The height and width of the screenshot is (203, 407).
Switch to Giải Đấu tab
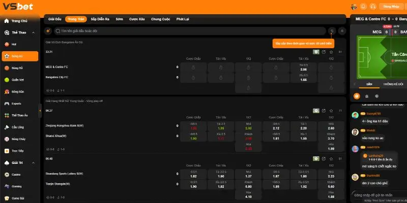tap(55, 19)
